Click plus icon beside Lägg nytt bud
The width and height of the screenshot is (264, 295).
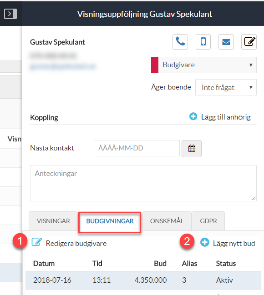(x=205, y=242)
